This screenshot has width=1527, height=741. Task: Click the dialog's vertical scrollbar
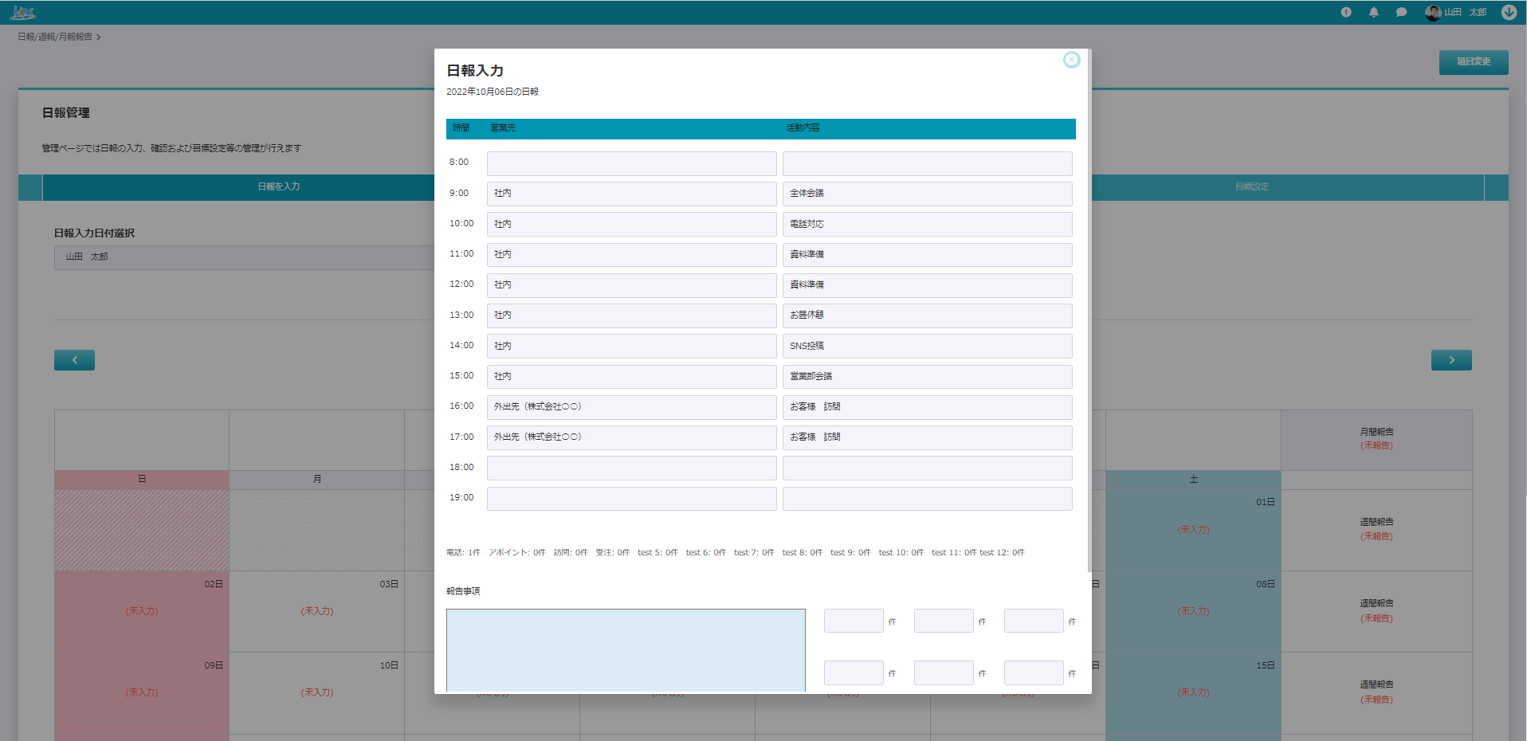point(1089,319)
